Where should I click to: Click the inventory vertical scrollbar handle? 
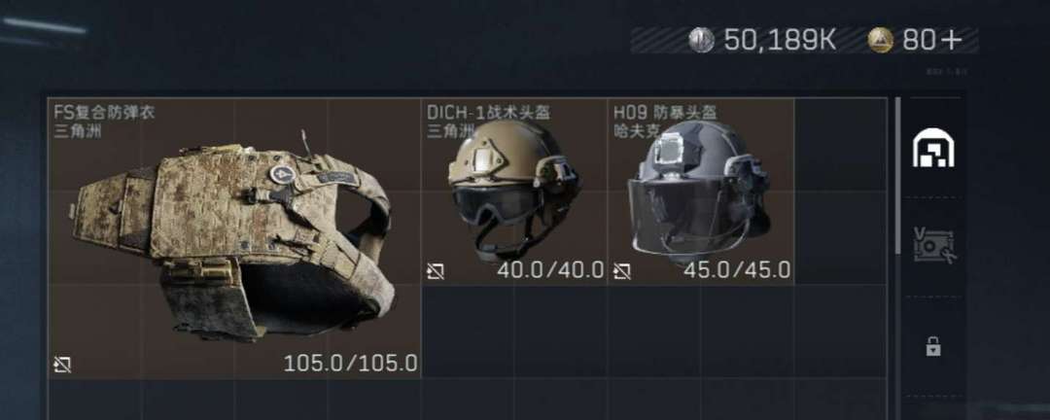(898, 176)
